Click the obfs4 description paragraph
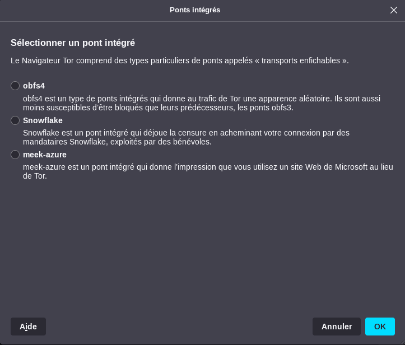 202,103
